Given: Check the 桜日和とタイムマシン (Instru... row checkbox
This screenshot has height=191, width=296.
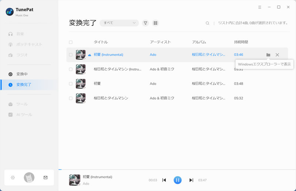Looking at the screenshot, I should 71,69.
